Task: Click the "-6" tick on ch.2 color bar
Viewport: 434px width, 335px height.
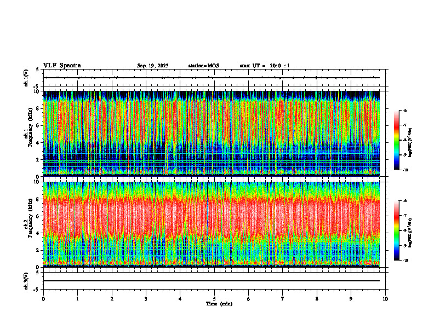Action: pos(404,201)
